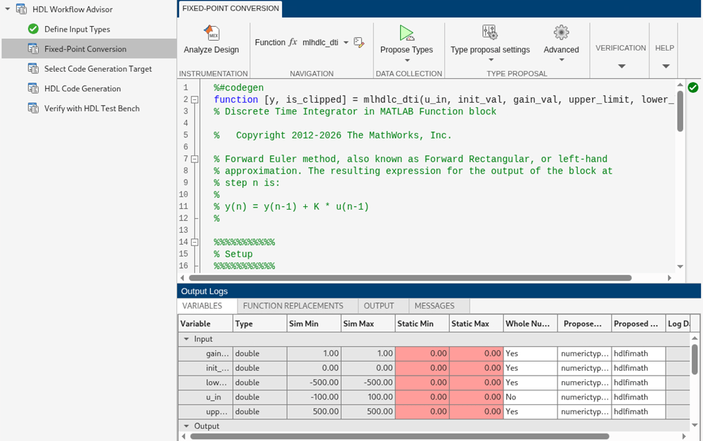The width and height of the screenshot is (703, 441).
Task: Click the green code status check icon
Action: click(693, 87)
